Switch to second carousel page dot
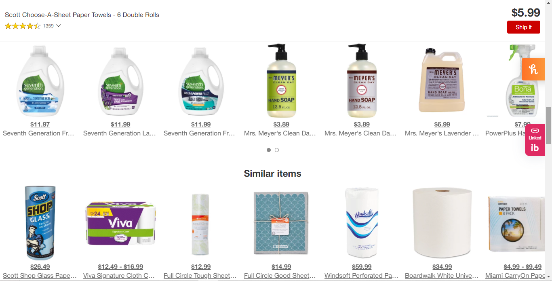This screenshot has height=281, width=552. 277,150
